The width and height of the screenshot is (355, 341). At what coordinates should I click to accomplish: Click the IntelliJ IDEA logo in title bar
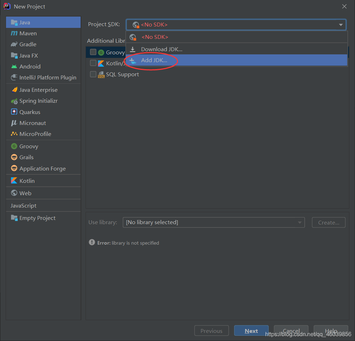(7, 6)
